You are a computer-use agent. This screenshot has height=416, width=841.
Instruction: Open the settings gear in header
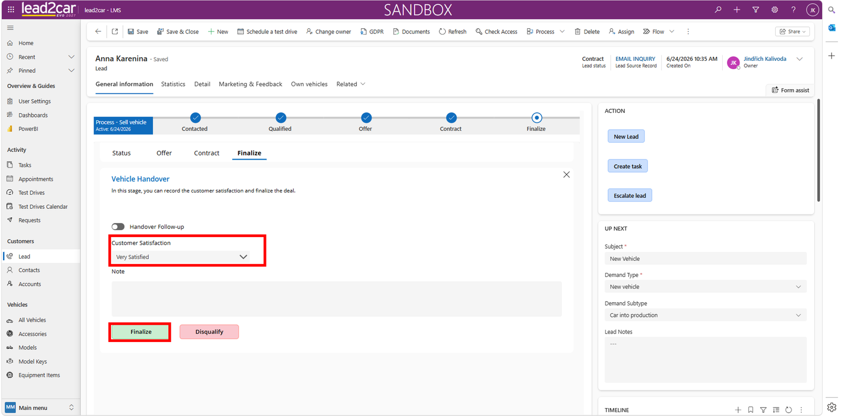775,9
